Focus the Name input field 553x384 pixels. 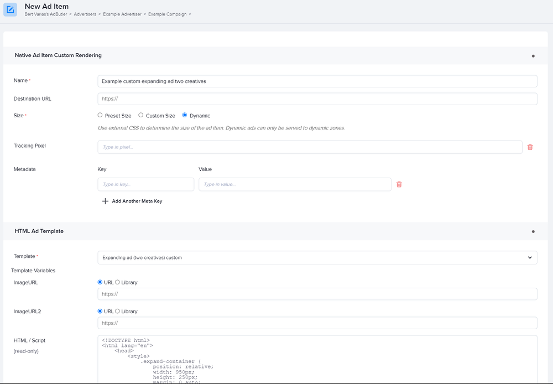(x=317, y=81)
